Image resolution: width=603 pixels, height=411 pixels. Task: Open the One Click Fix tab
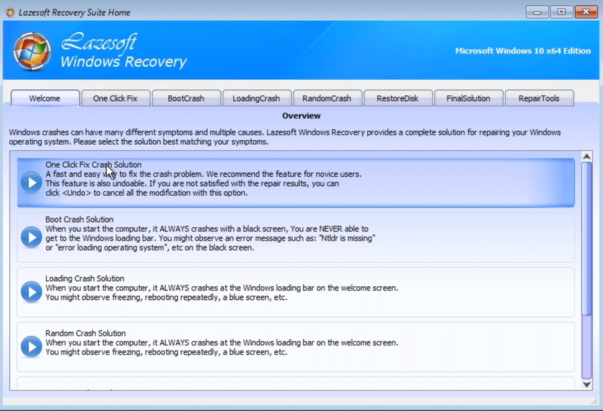pos(115,98)
